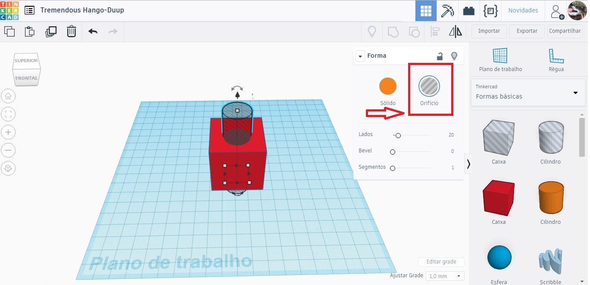Open the Codeblocks editor icon

click(x=490, y=11)
